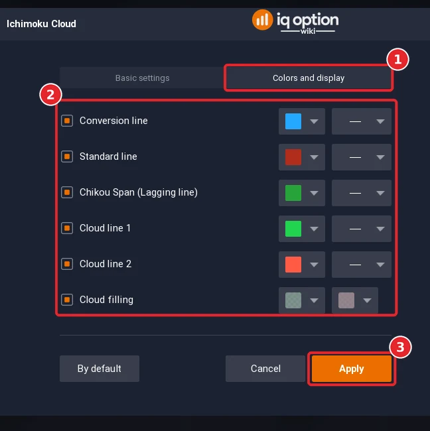Open Chikou Span line-style selector

point(361,193)
